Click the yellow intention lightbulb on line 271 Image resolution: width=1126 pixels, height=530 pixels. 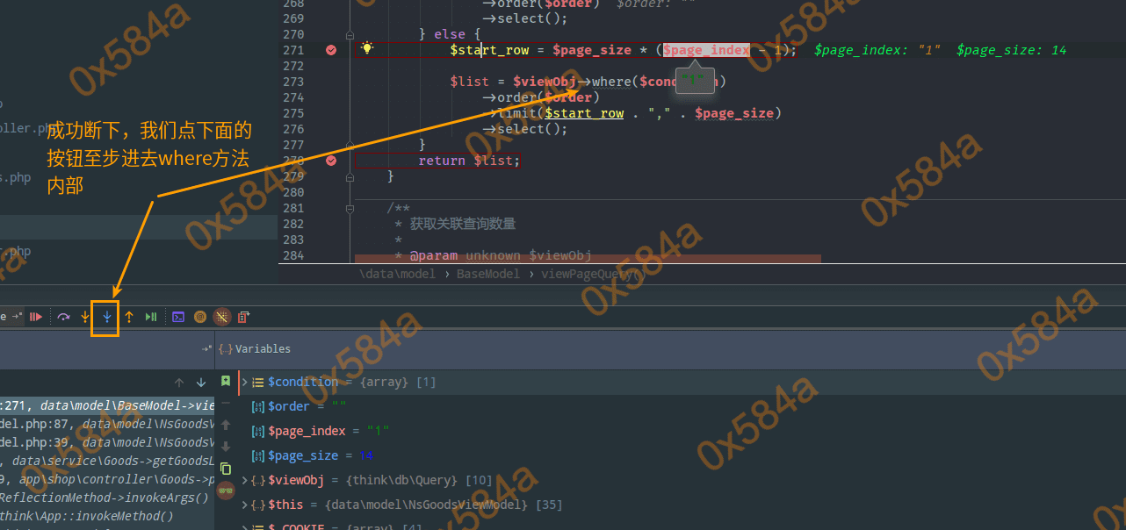367,49
